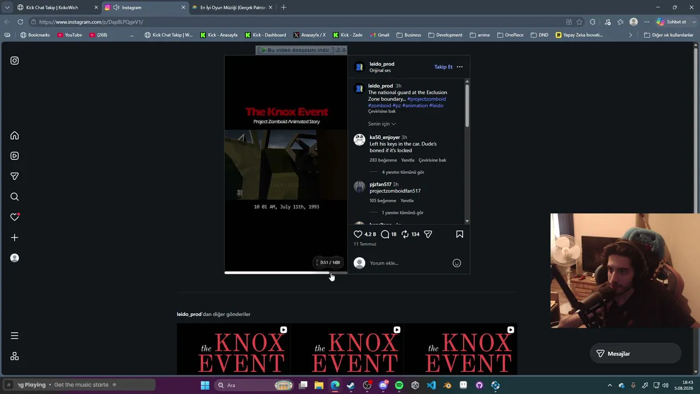Show hidden system tray icons

(610, 385)
